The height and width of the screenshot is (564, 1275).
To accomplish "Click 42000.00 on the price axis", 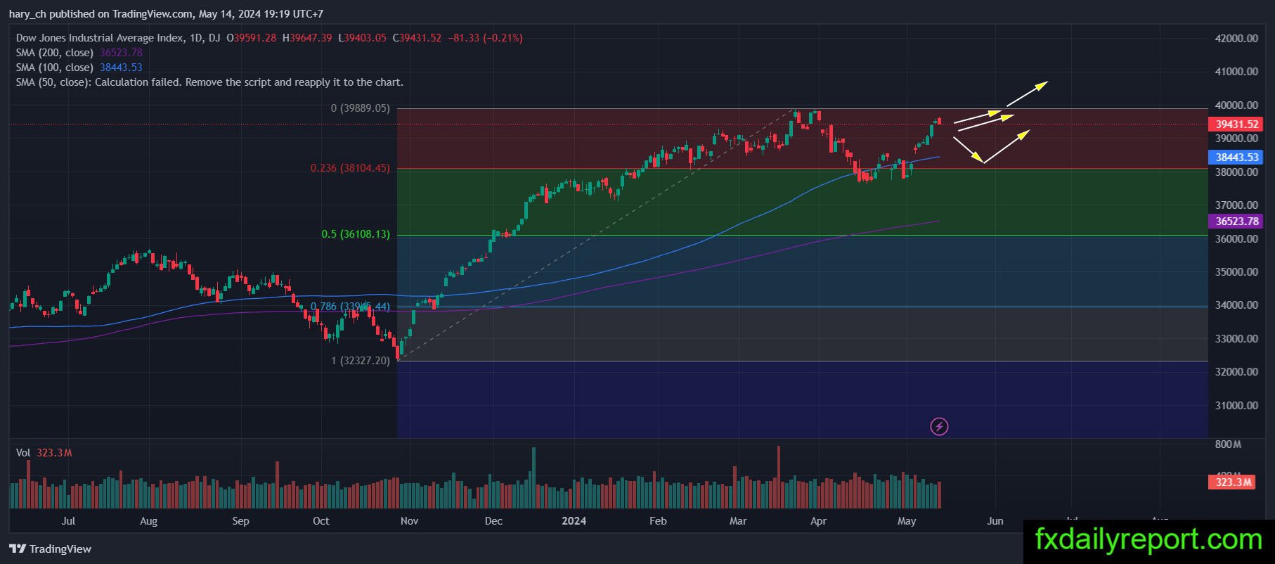I will (1236, 38).
